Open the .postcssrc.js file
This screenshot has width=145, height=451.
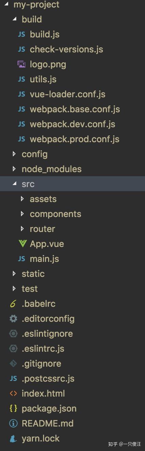(x=48, y=378)
